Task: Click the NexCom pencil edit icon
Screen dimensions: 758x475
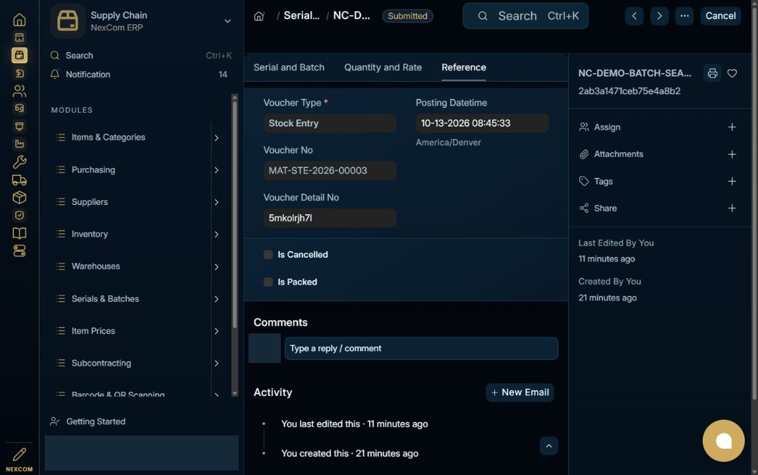Action: coord(19,454)
